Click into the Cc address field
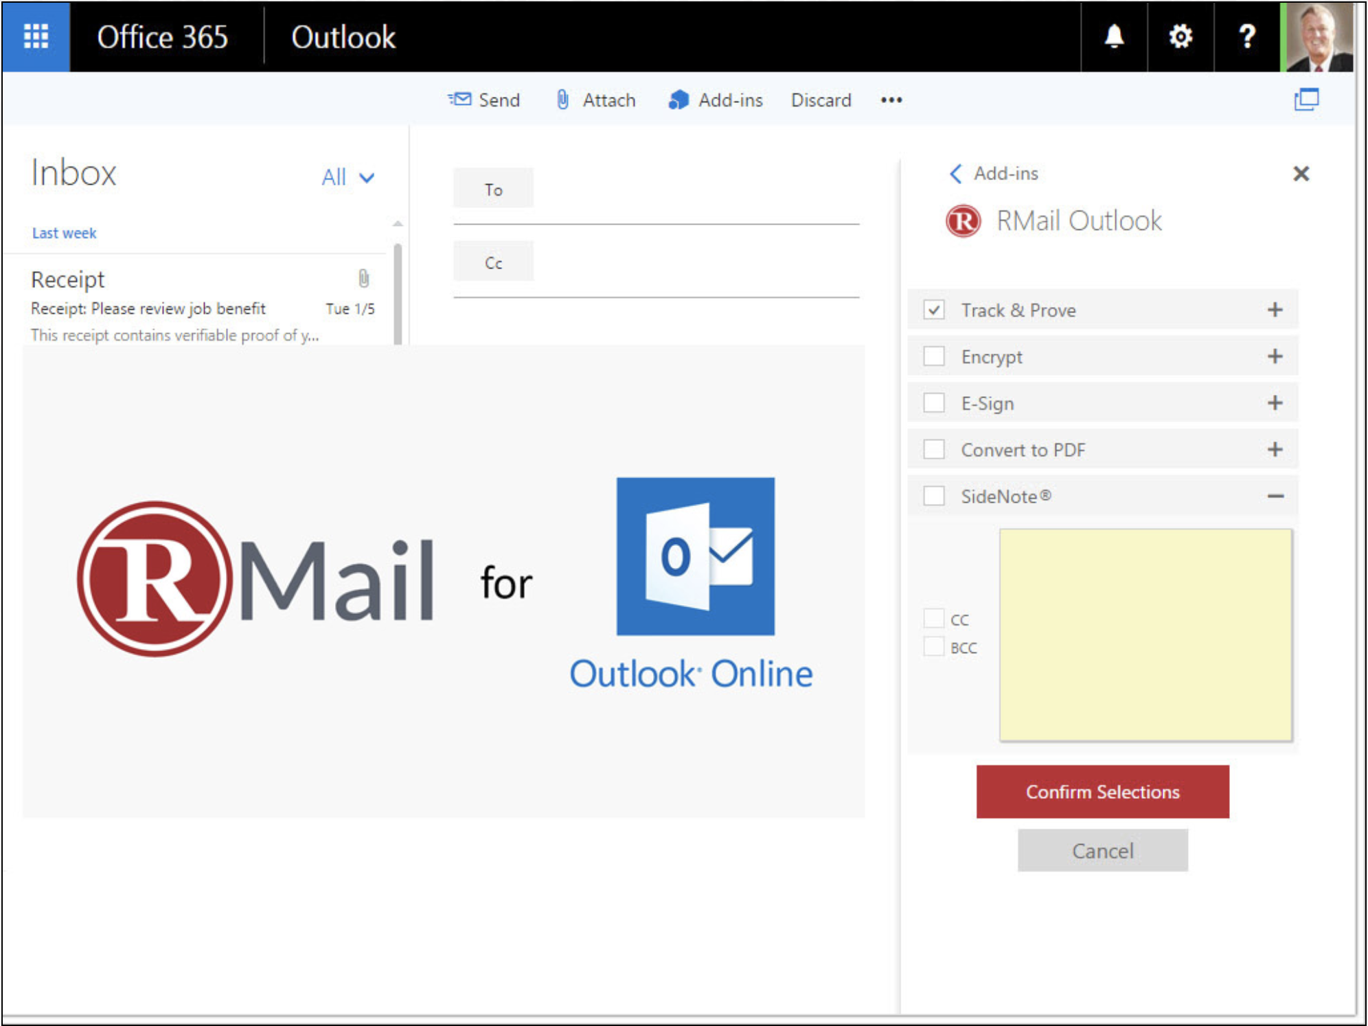 [696, 263]
